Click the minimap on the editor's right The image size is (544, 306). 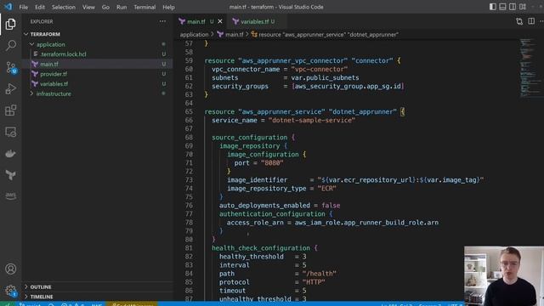click(529, 68)
